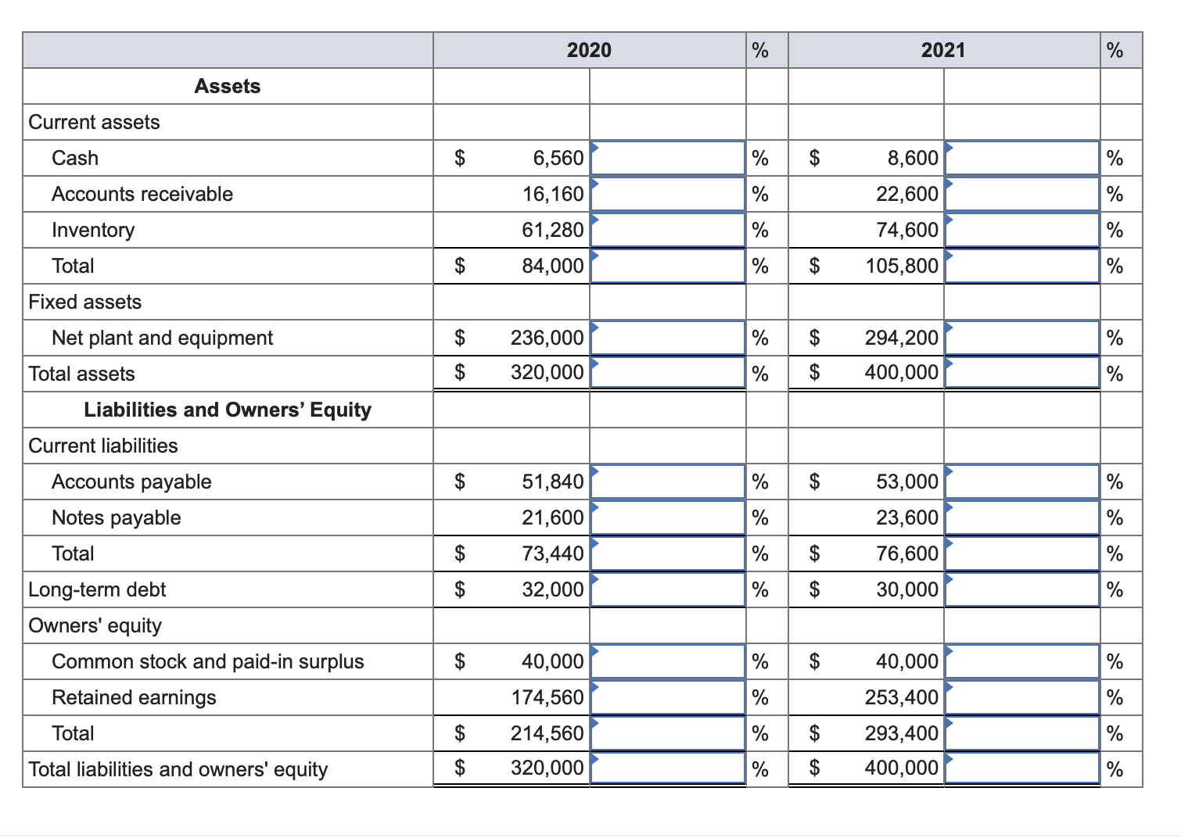Click the 2020 Inventory value 61,280
This screenshot has width=1181, height=838.
click(553, 230)
